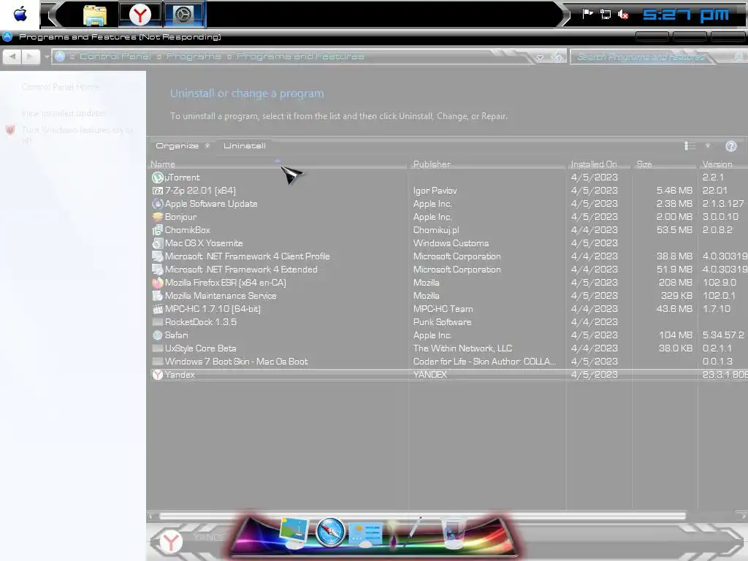This screenshot has width=748, height=561.
Task: Select the MPC-HC 1.7.10 (64-bit) icon
Action: pos(158,309)
